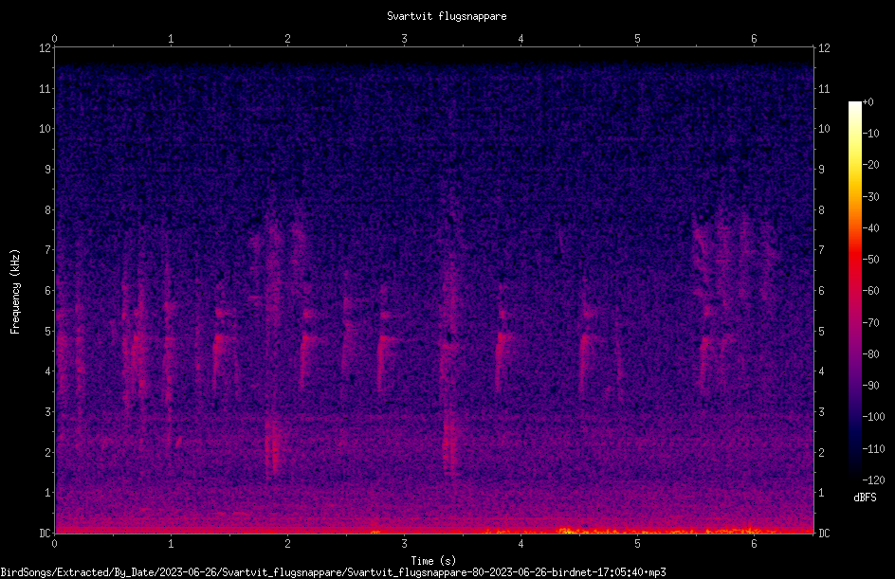This screenshot has width=895, height=579.
Task: Click the right axis "8" frequency tick label
Action: pos(821,209)
